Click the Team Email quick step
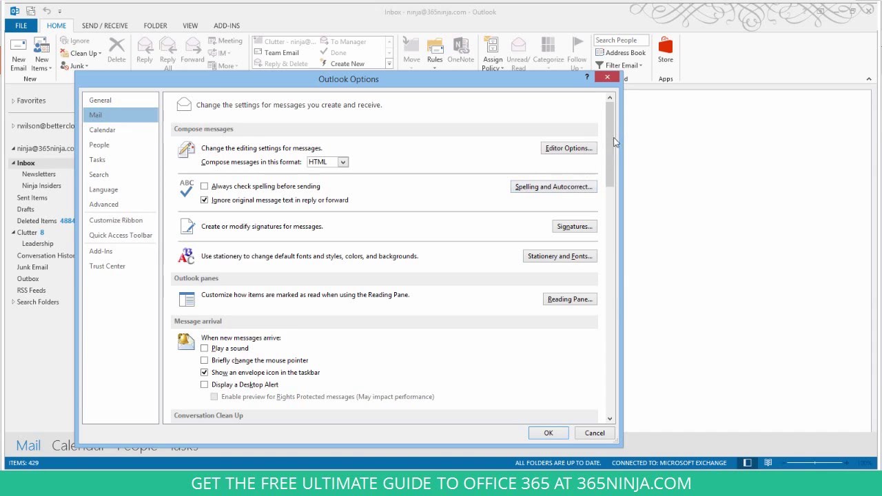Screen dimensions: 882x496 coord(276,53)
